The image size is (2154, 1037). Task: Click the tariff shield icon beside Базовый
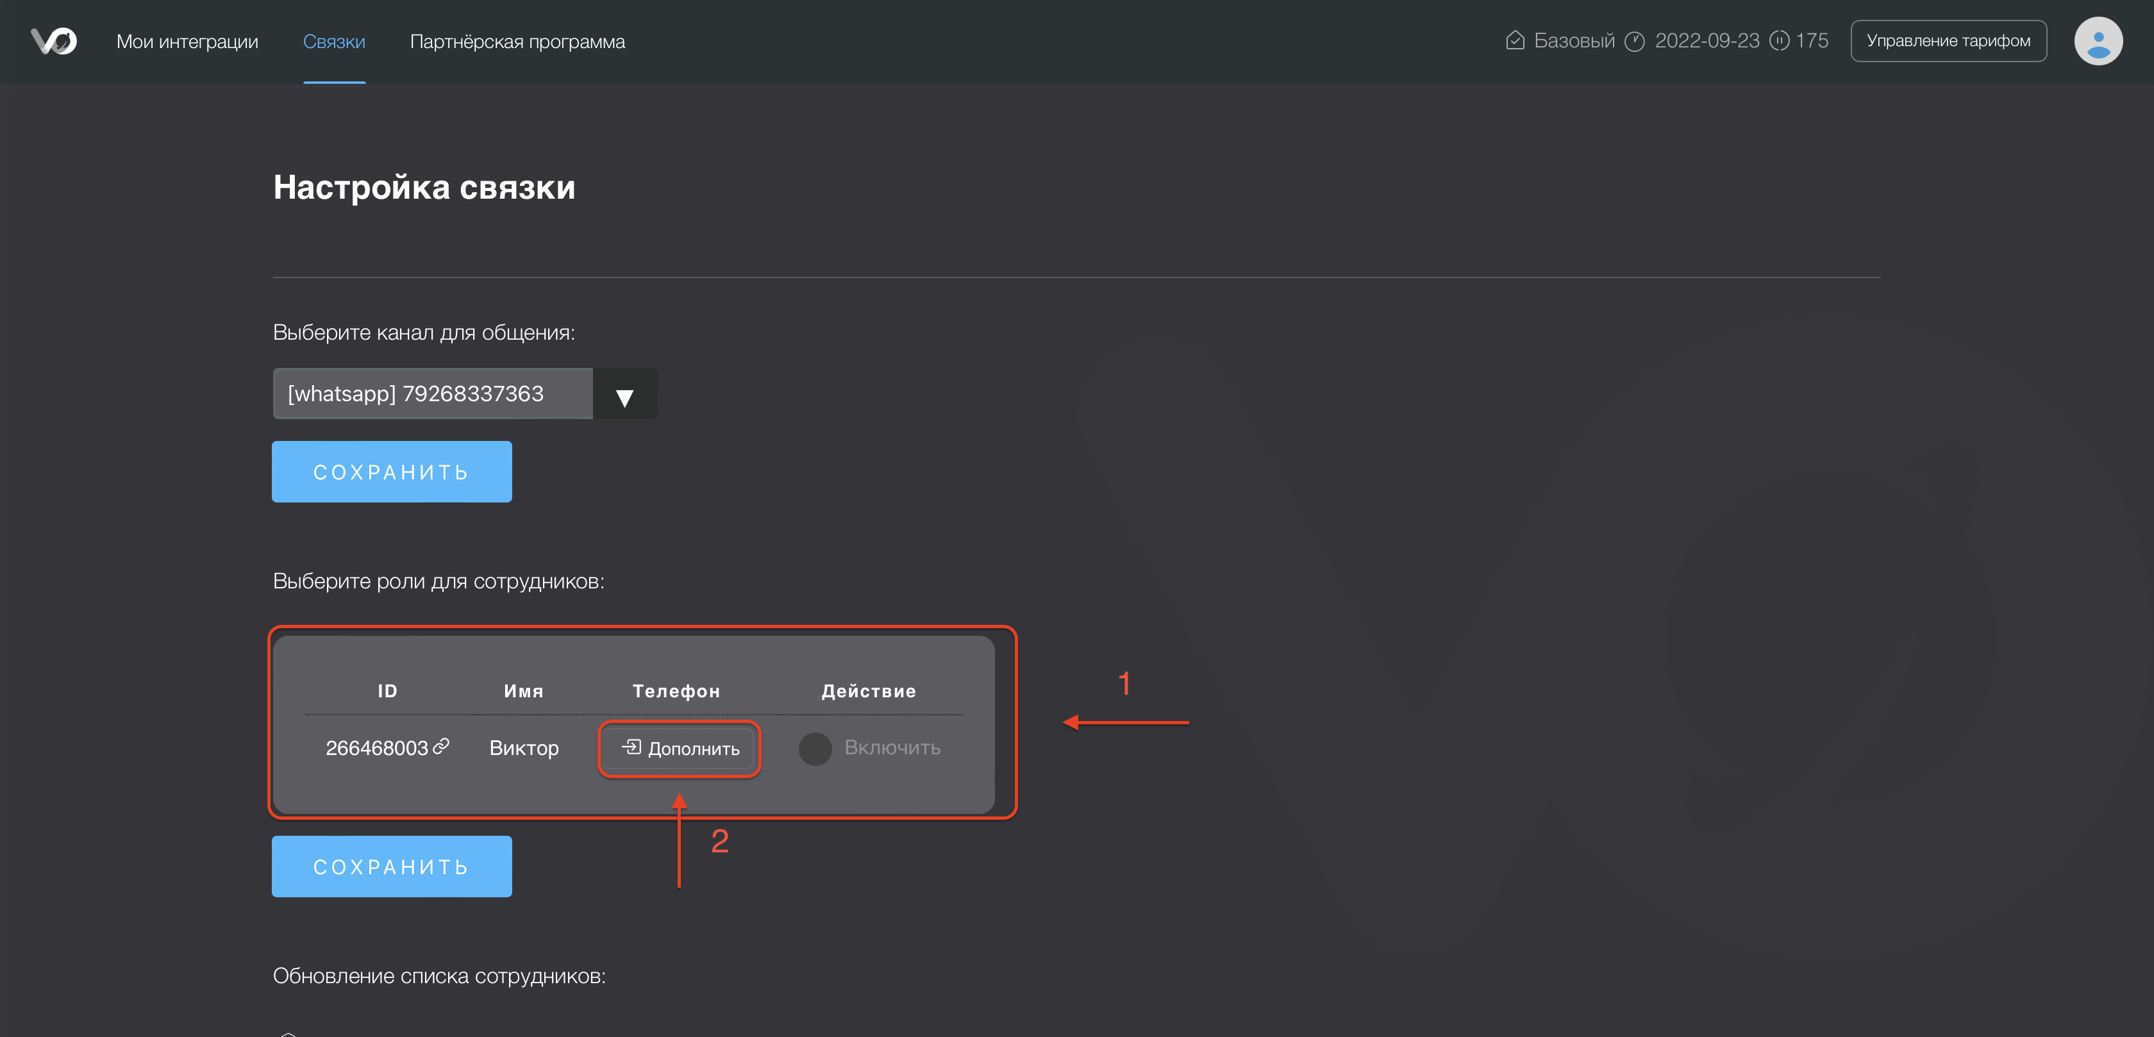pyautogui.click(x=1514, y=40)
